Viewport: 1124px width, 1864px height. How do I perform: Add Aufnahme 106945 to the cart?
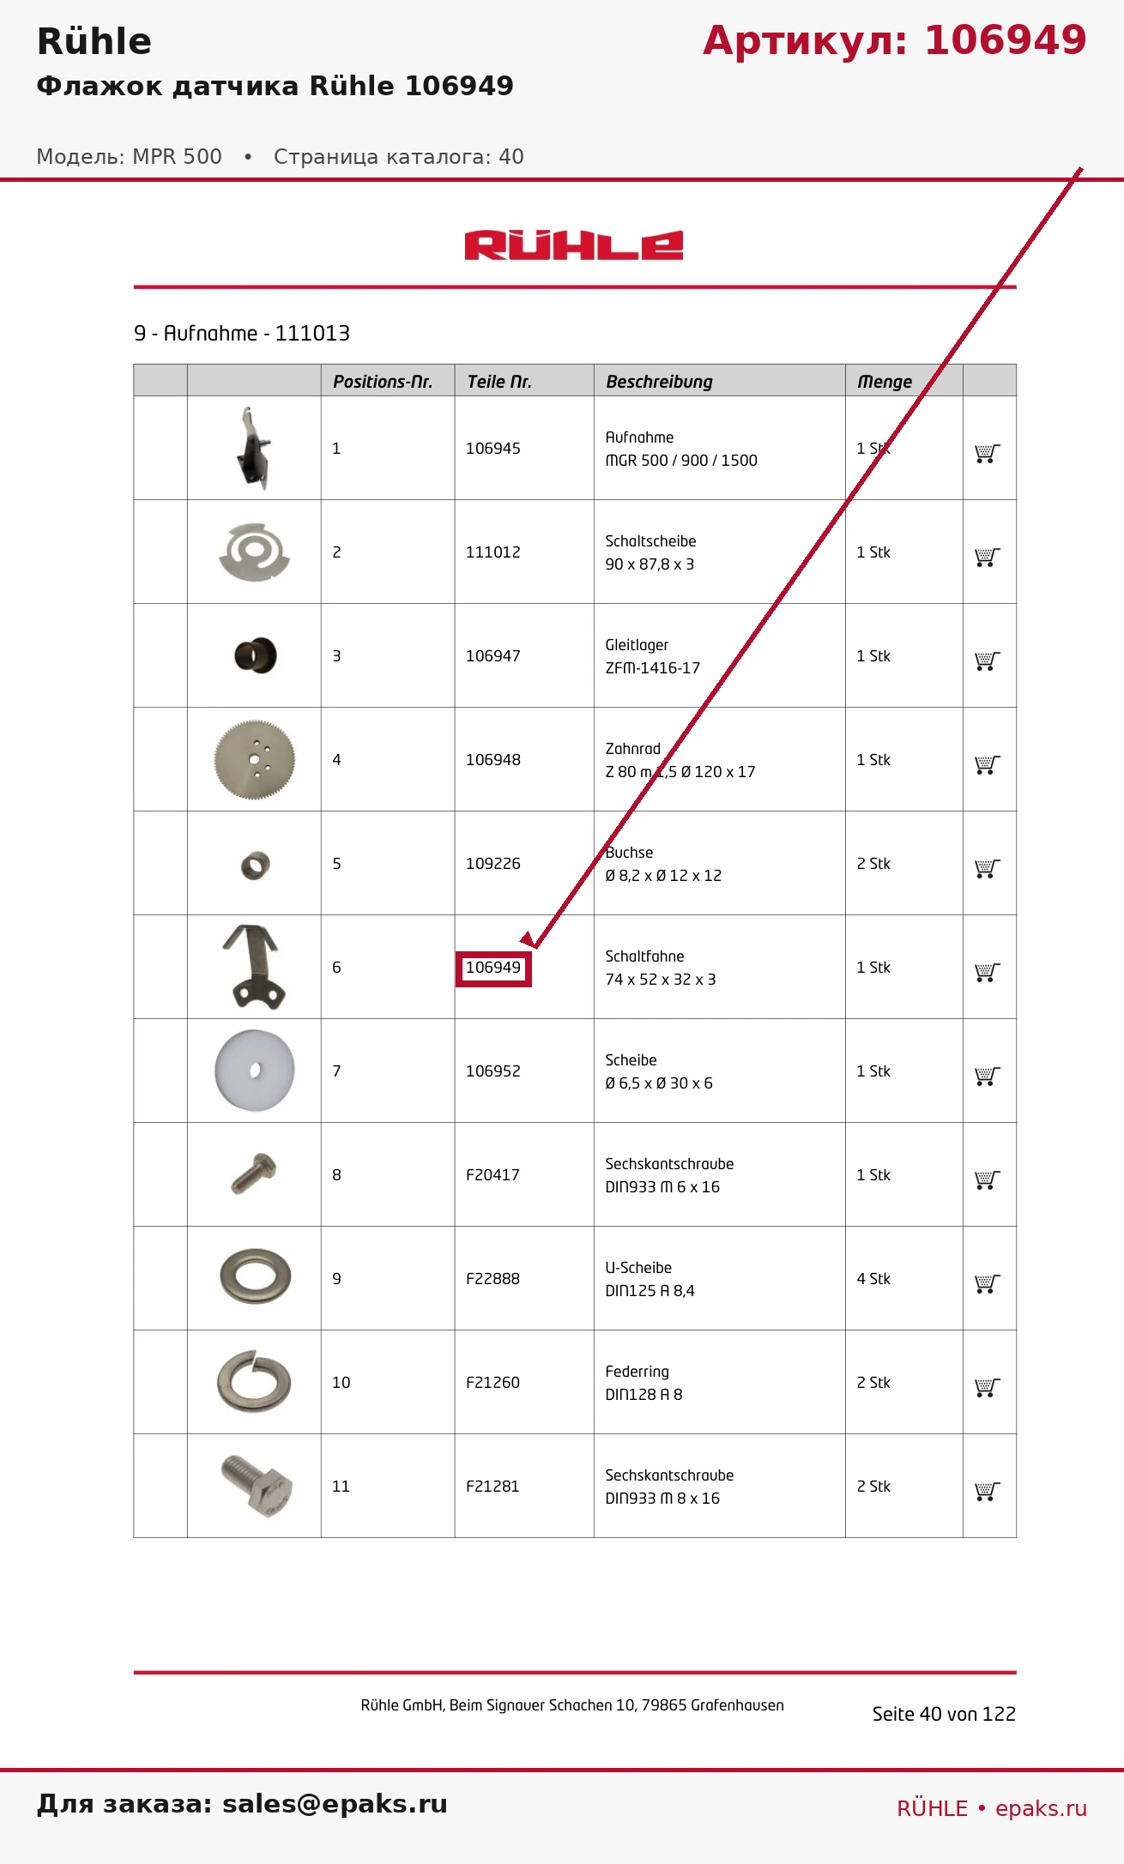point(988,453)
